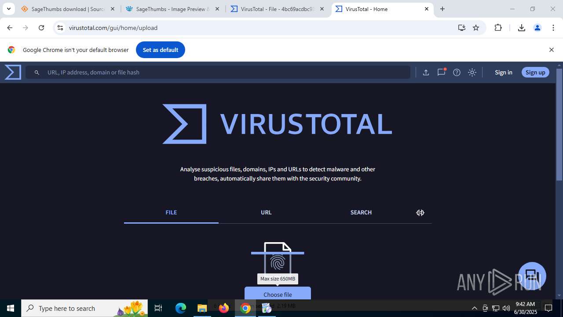Image resolution: width=563 pixels, height=317 pixels.
Task: Switch to SageThumbs - Image Preview tab
Action: tap(172, 9)
